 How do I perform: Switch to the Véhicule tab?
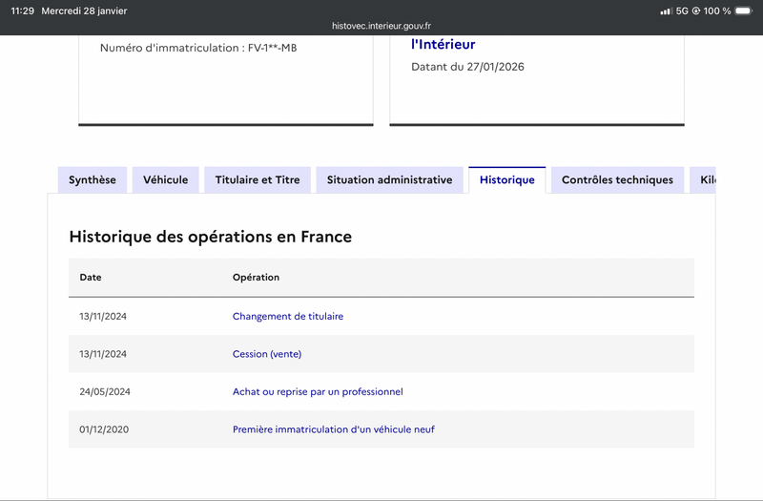click(165, 180)
